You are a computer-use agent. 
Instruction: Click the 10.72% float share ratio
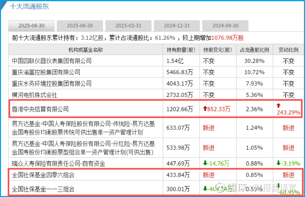click(x=254, y=72)
